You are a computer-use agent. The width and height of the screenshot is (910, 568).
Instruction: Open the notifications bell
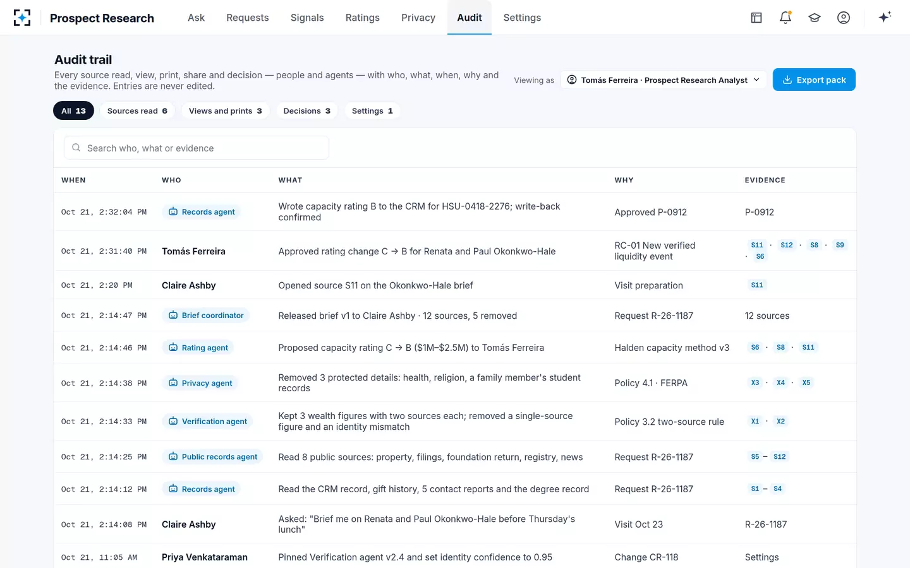coord(786,18)
